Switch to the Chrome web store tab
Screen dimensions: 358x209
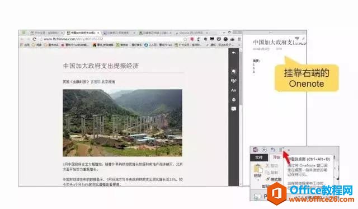pos(192,33)
